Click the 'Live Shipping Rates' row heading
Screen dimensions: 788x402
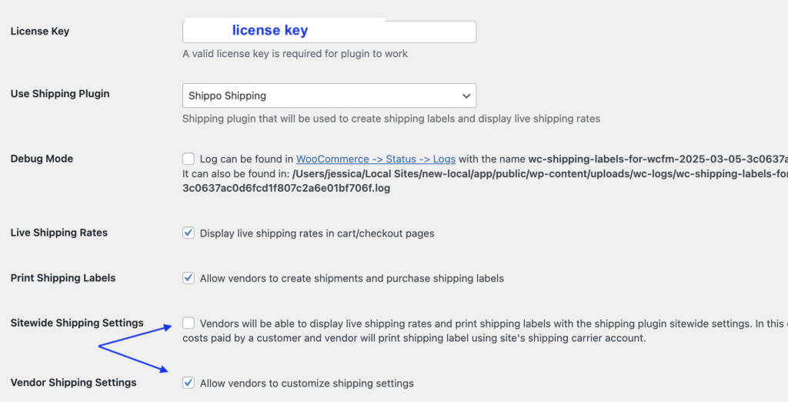pos(59,233)
